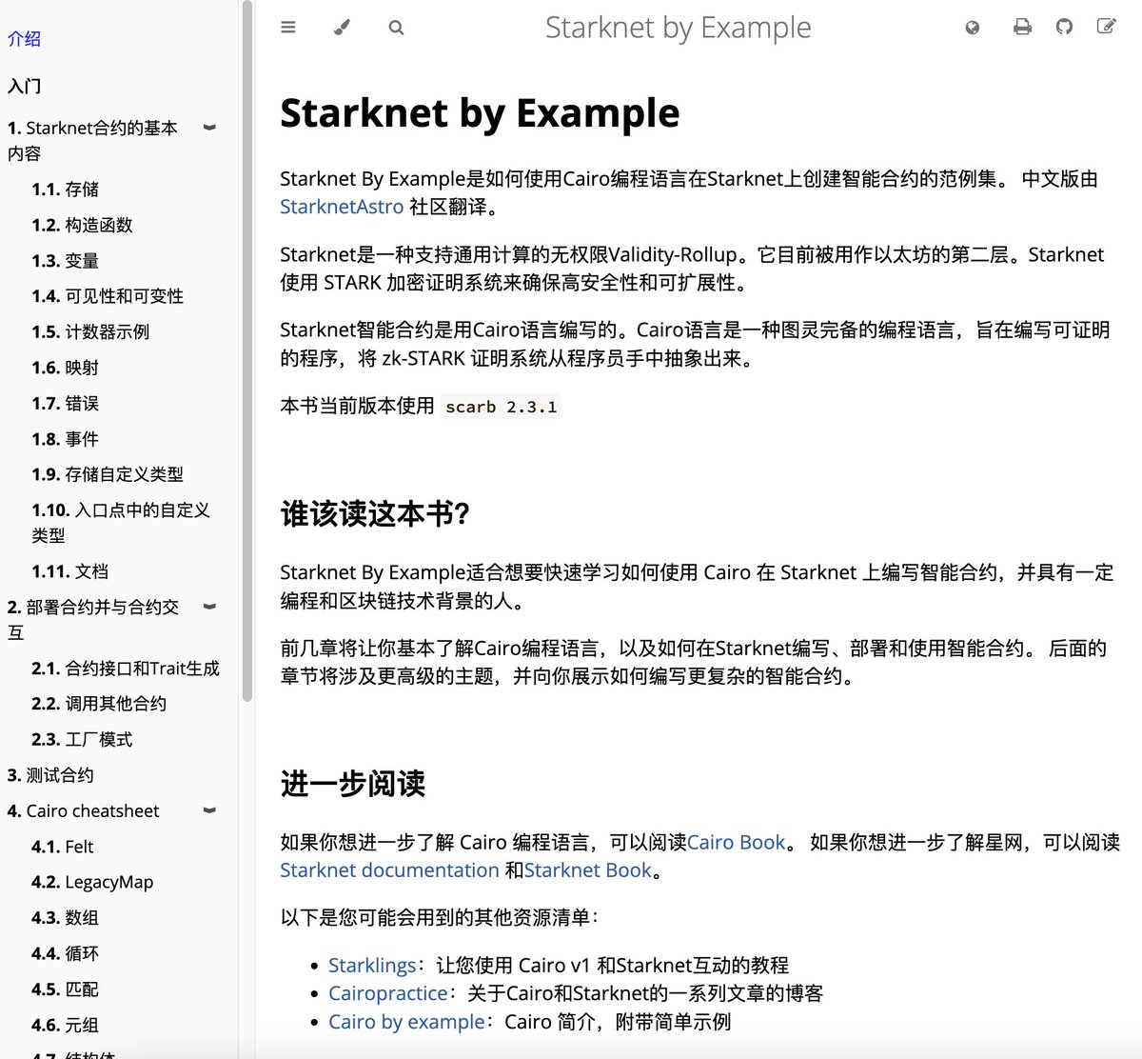Screen dimensions: 1142x1059
Task: Open chapter 2.3 工厂模式
Action: click(82, 739)
